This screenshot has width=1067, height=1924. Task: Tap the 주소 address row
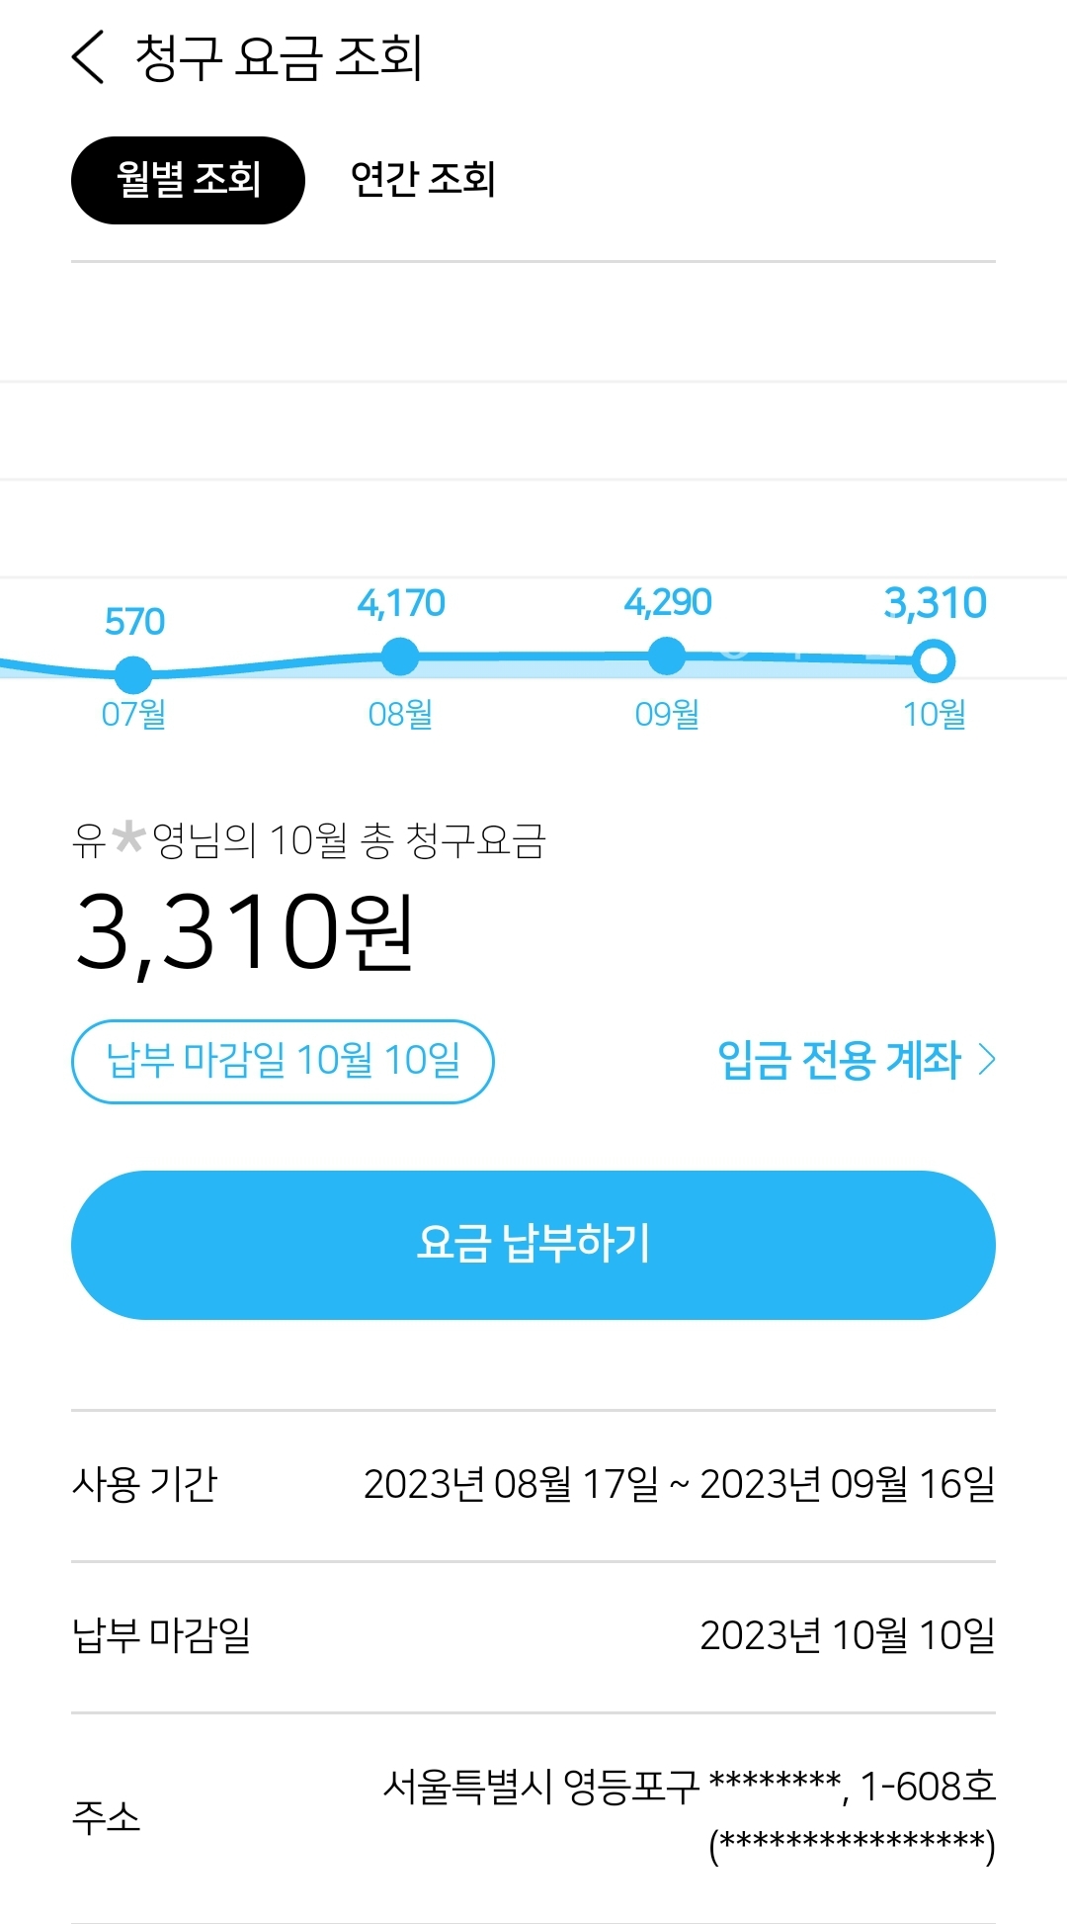pyautogui.click(x=533, y=1817)
